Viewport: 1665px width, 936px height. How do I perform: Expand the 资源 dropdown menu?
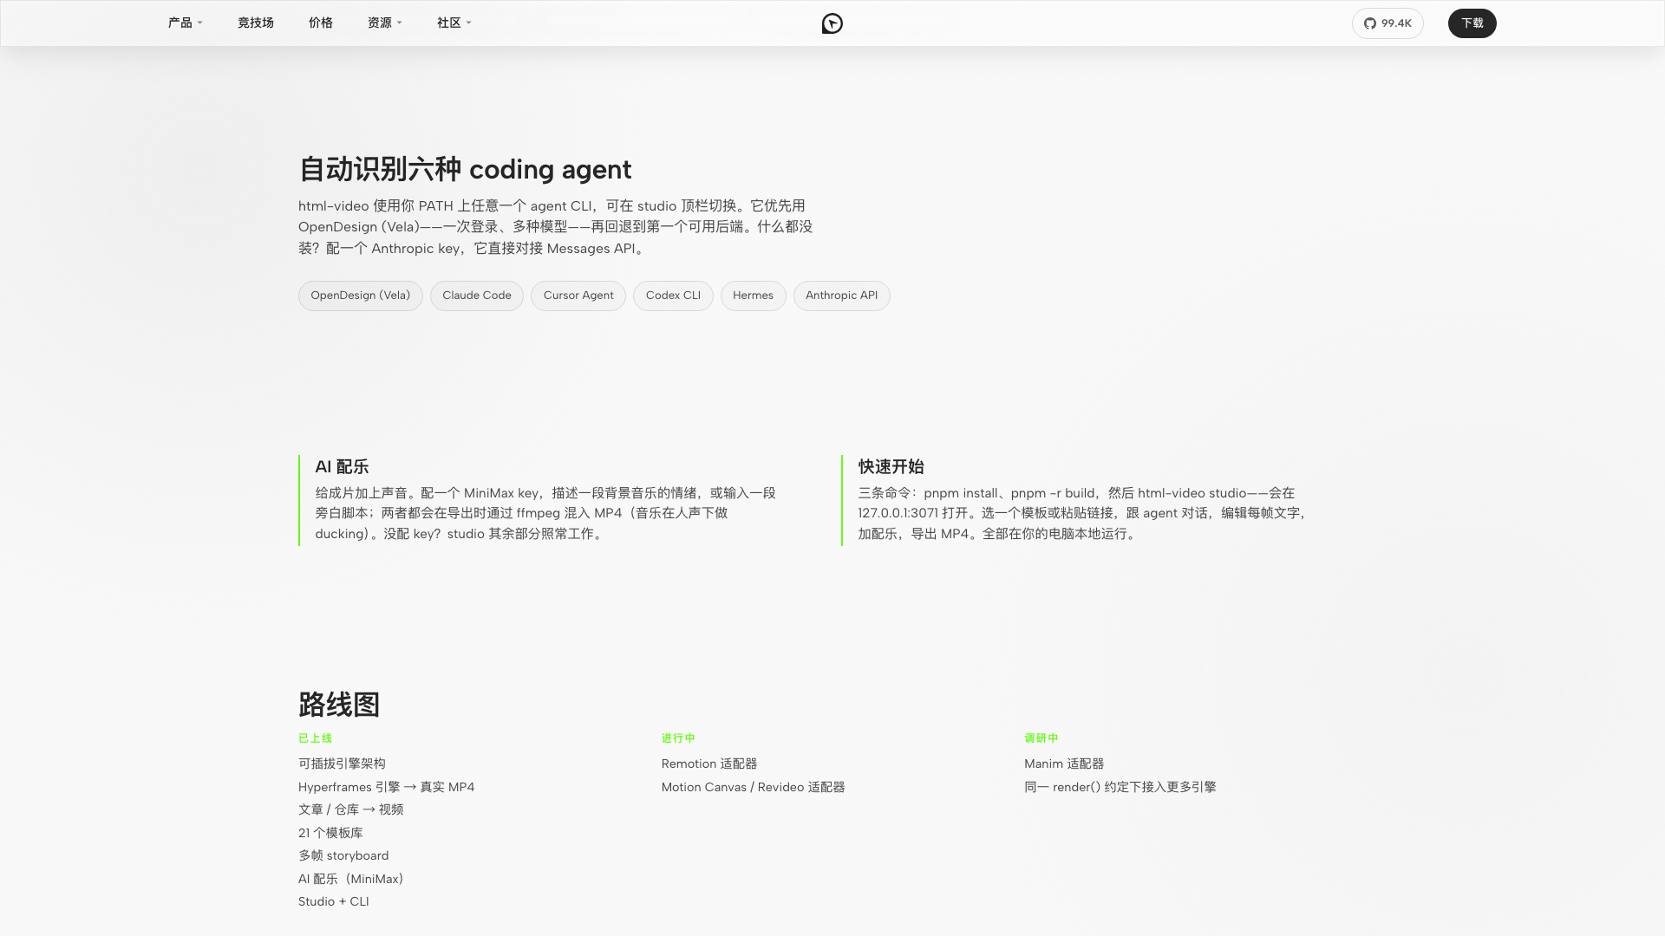pos(384,23)
